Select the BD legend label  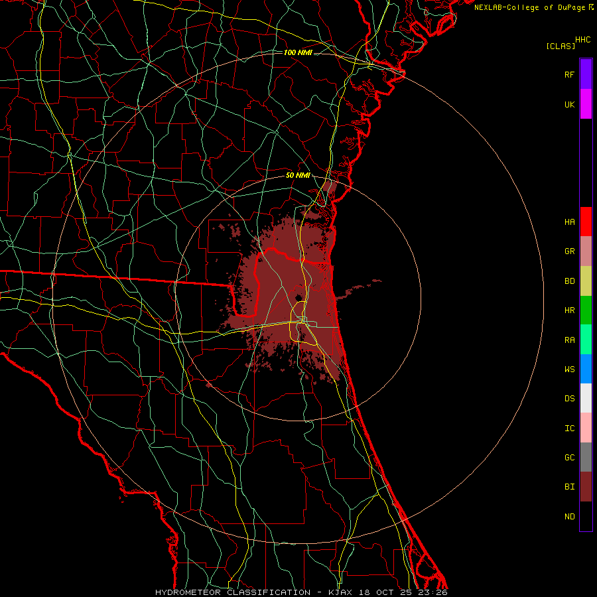[x=569, y=281]
